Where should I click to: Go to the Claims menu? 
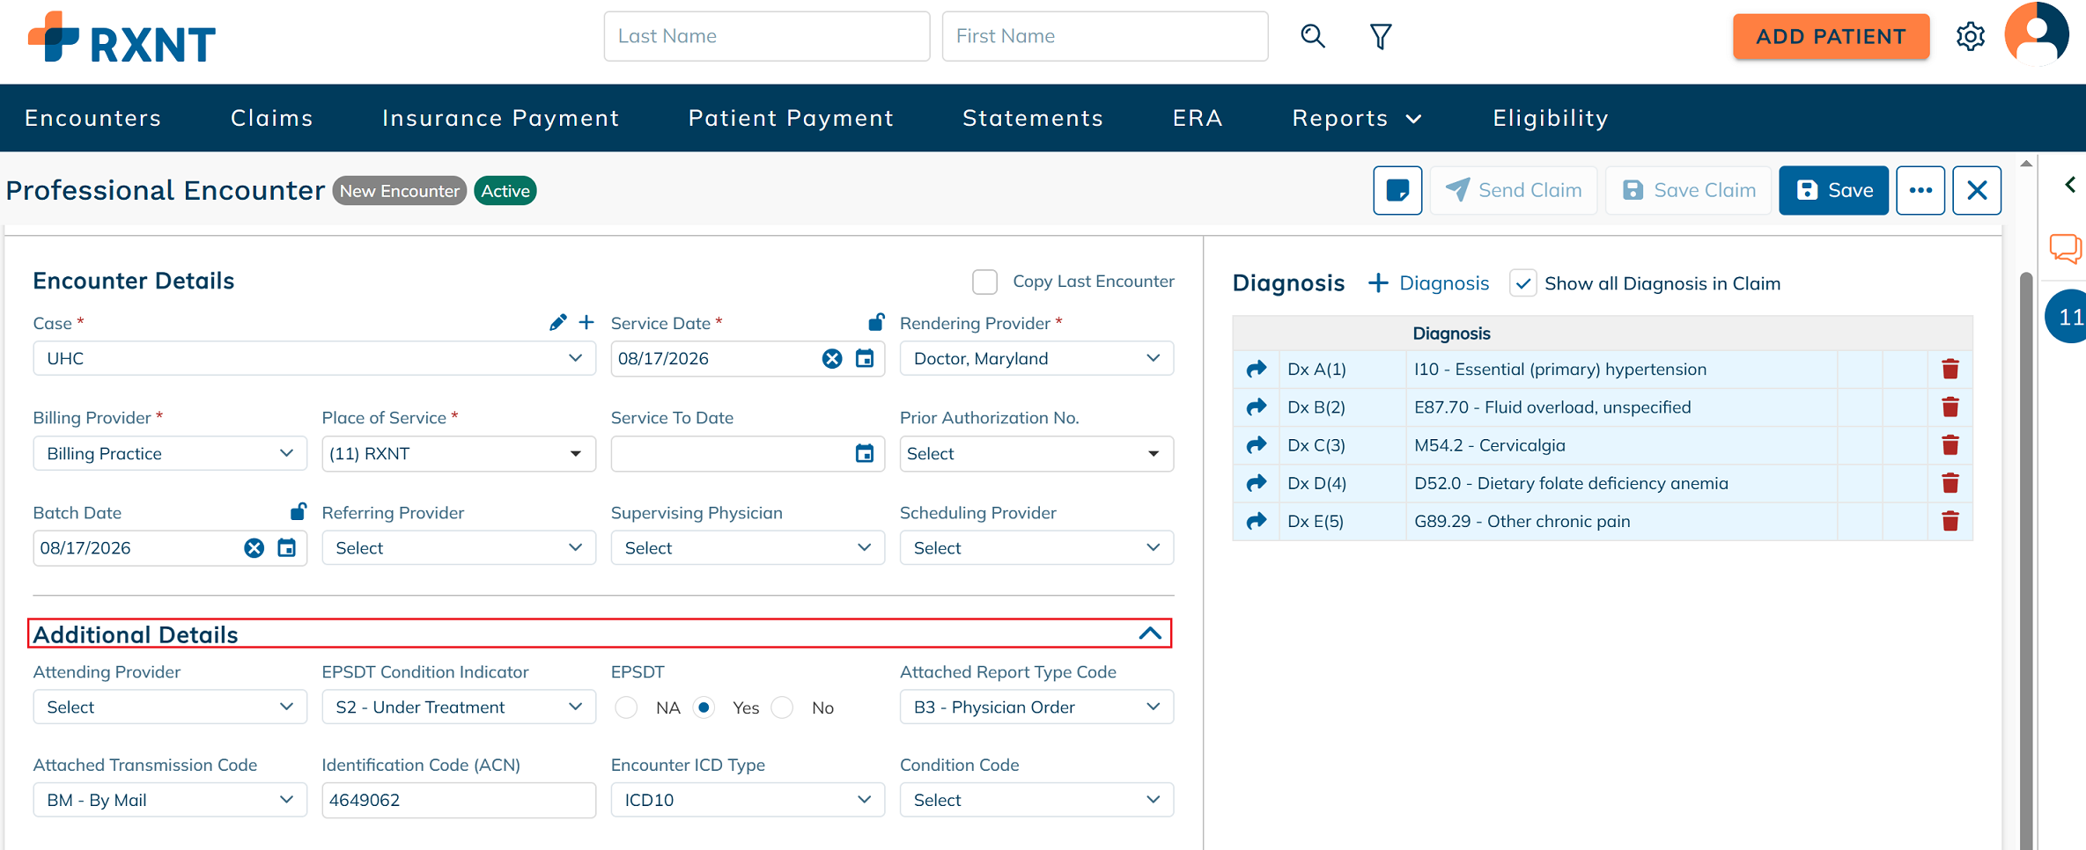(272, 118)
